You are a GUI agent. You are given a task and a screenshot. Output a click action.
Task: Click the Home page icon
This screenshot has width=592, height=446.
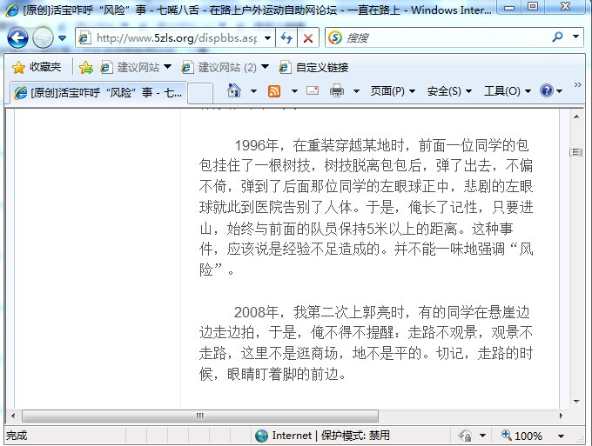click(234, 91)
